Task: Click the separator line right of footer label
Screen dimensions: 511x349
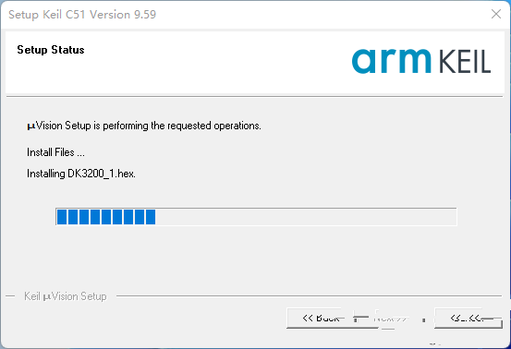Action: (309, 296)
